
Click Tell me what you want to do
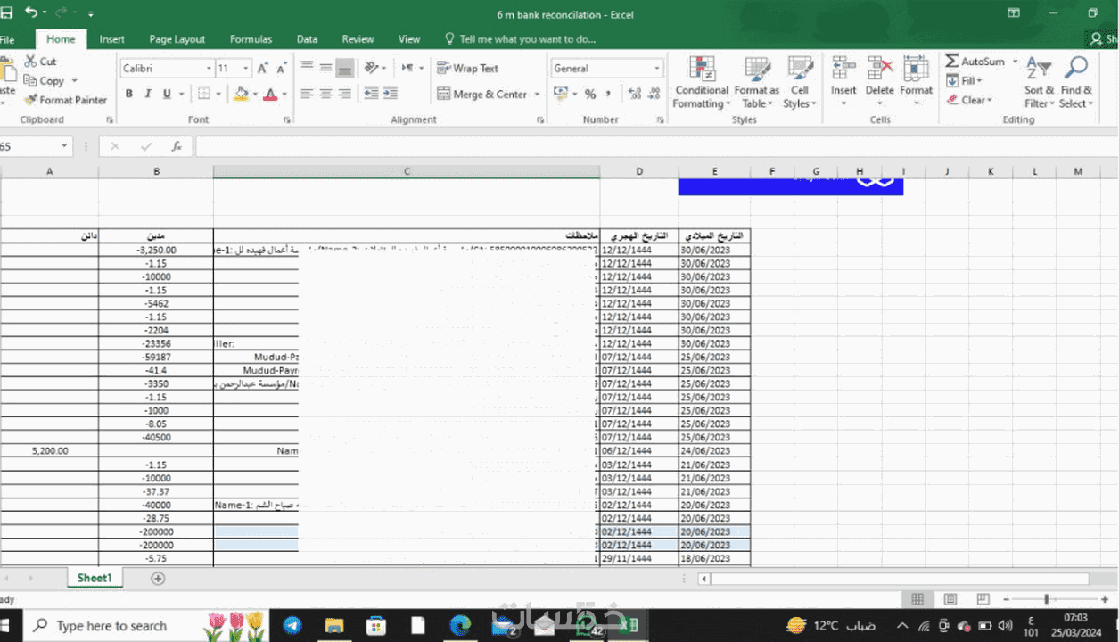pos(527,39)
